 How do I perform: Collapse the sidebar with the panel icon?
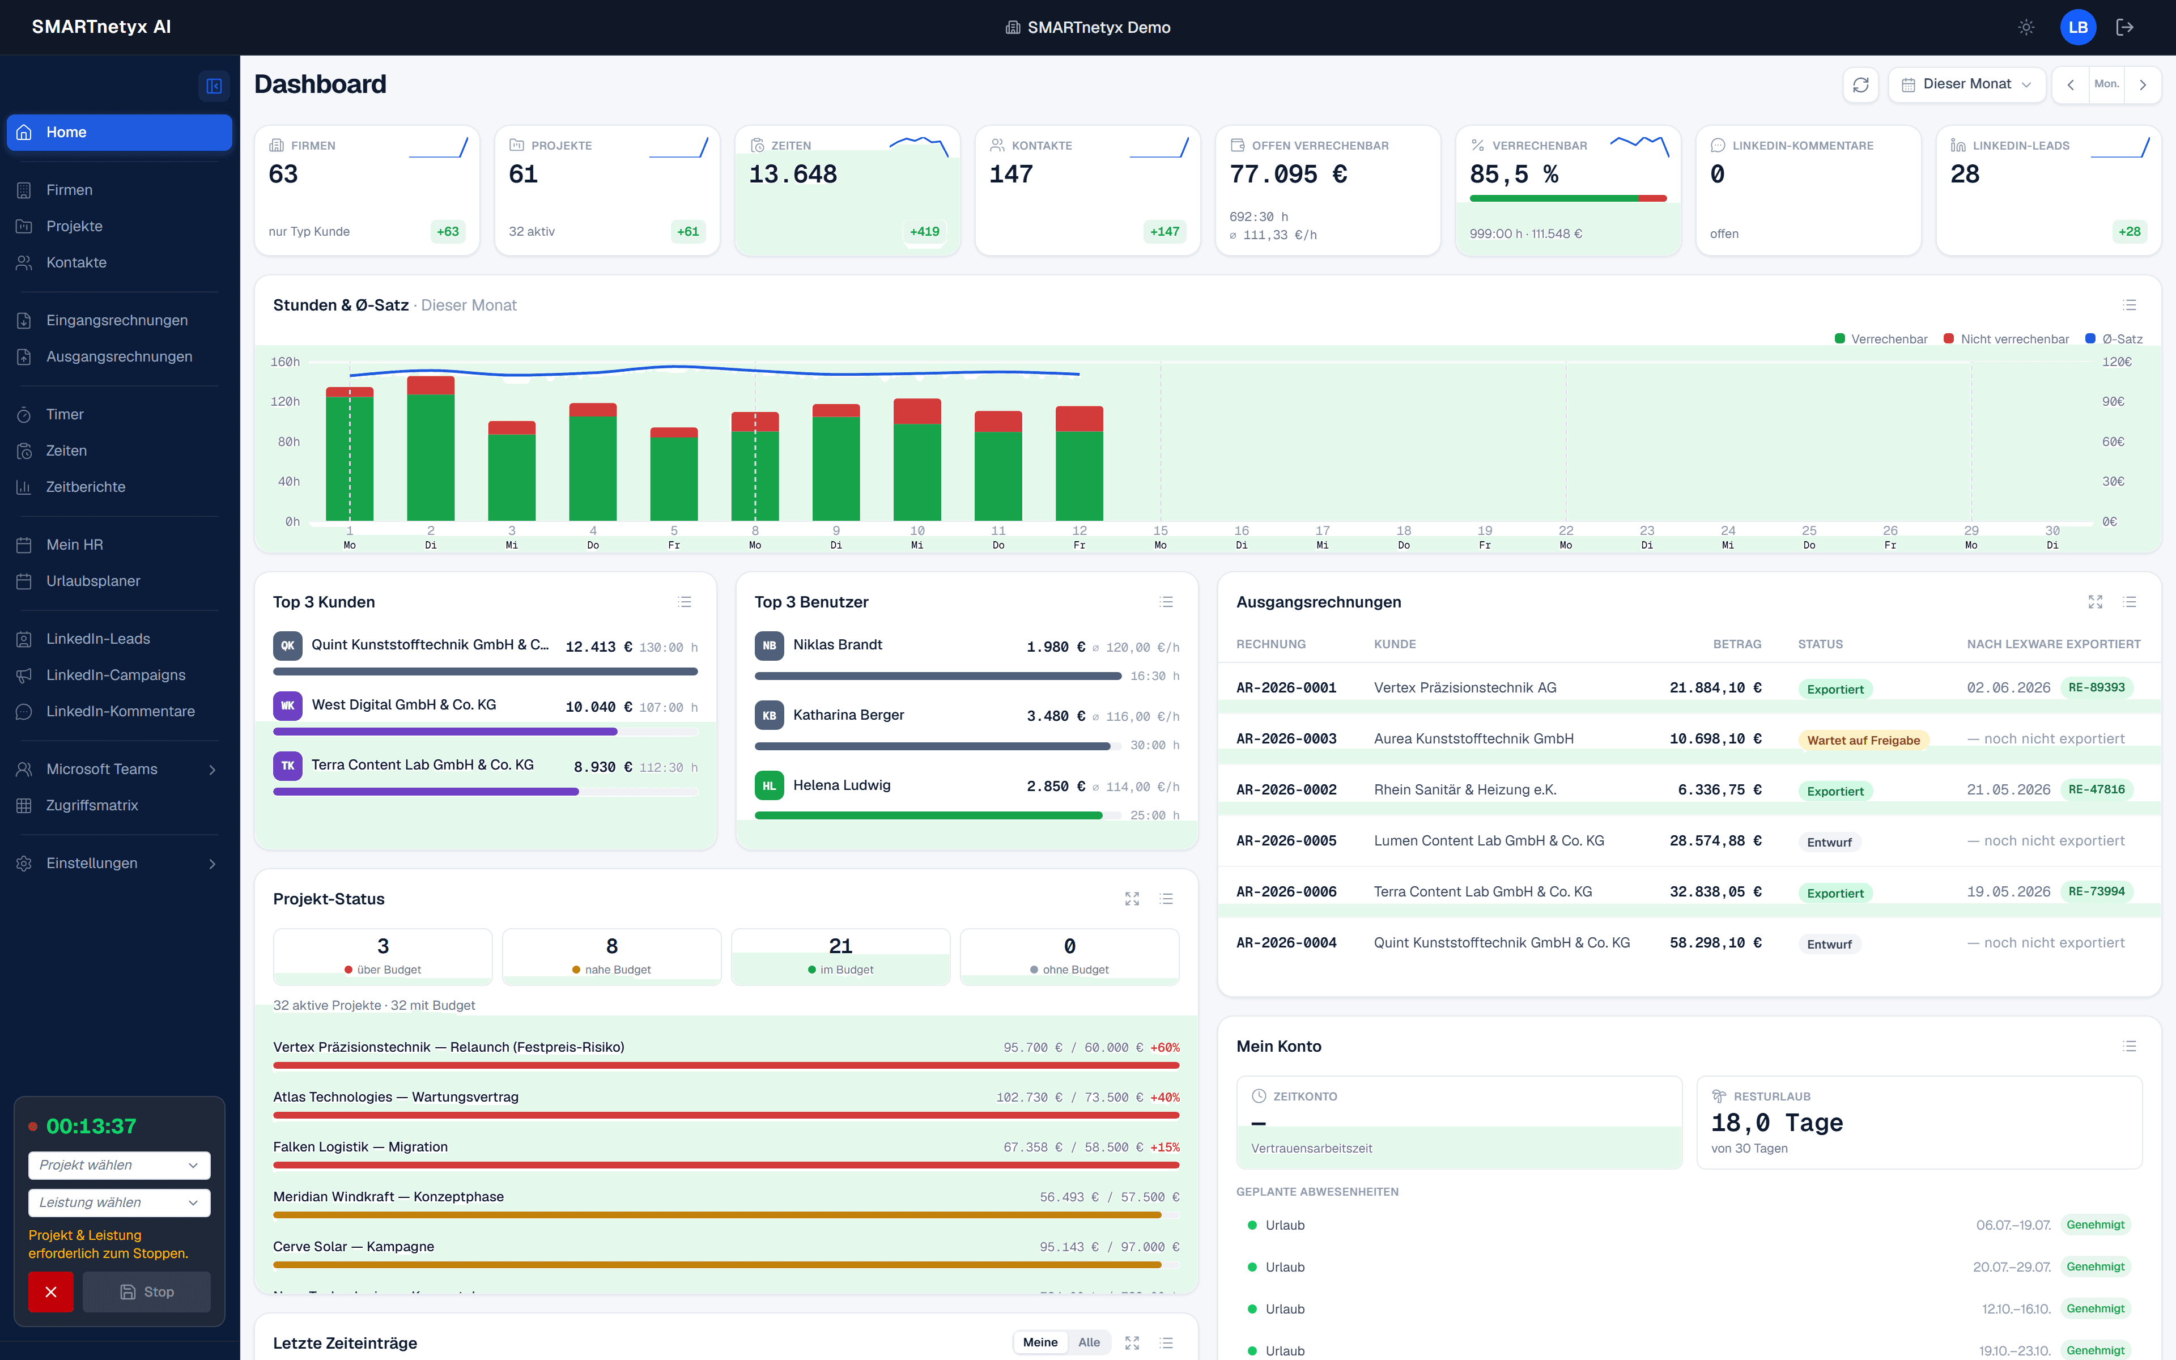(x=214, y=86)
